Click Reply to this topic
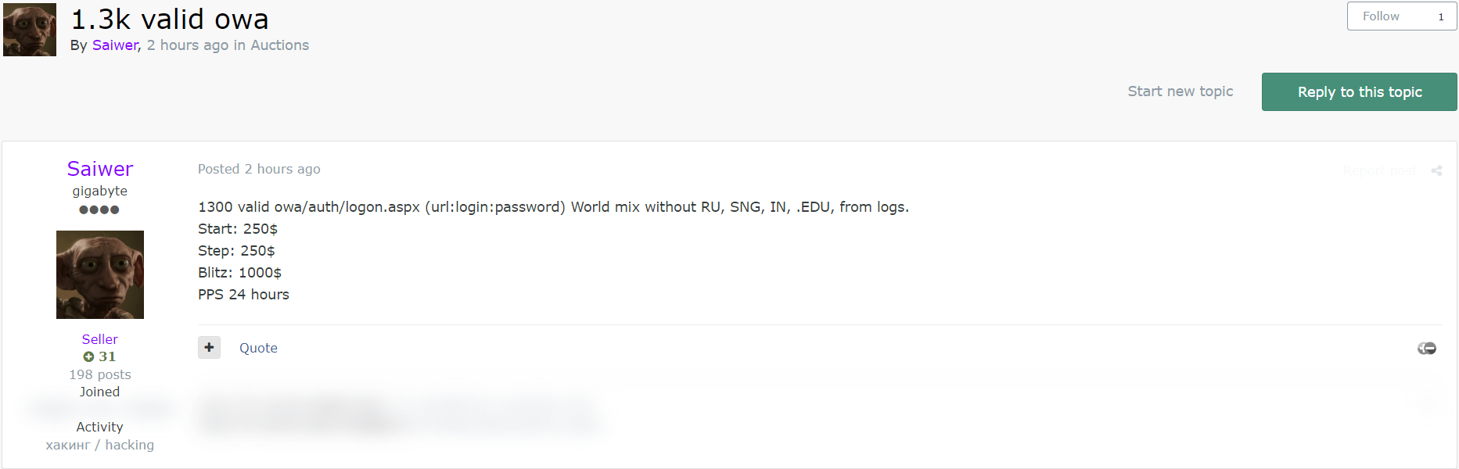 pyautogui.click(x=1359, y=91)
